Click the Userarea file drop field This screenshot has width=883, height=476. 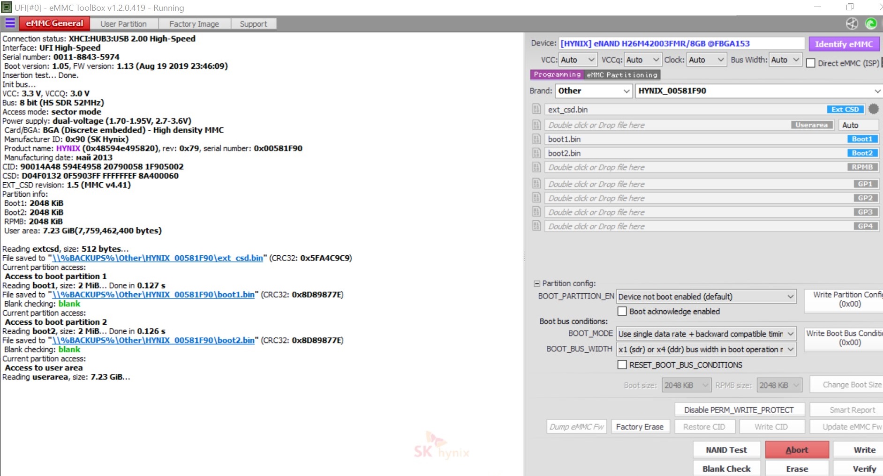coord(666,125)
